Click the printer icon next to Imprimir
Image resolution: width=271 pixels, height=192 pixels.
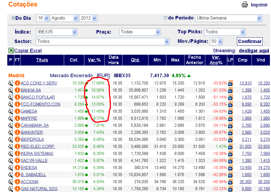[x=244, y=5]
